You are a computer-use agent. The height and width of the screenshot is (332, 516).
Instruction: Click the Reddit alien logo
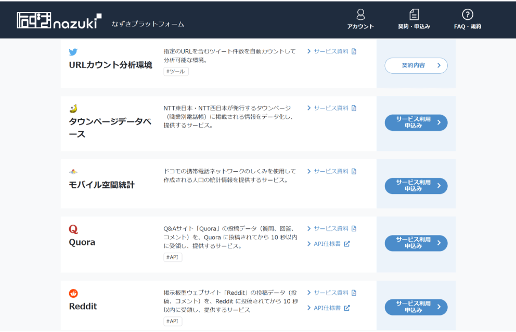click(x=72, y=293)
